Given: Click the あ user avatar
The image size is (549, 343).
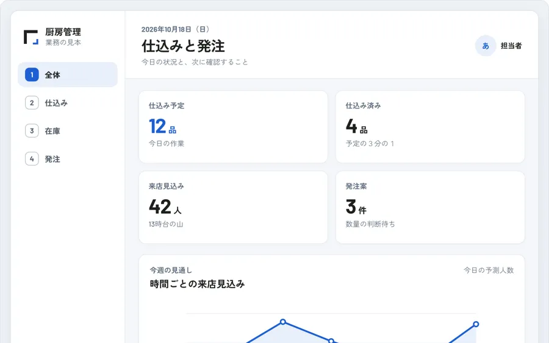Looking at the screenshot, I should click(x=486, y=46).
